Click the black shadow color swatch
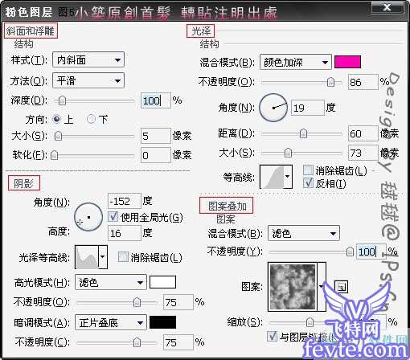Viewport: 410px width, 360px height. pos(162,322)
